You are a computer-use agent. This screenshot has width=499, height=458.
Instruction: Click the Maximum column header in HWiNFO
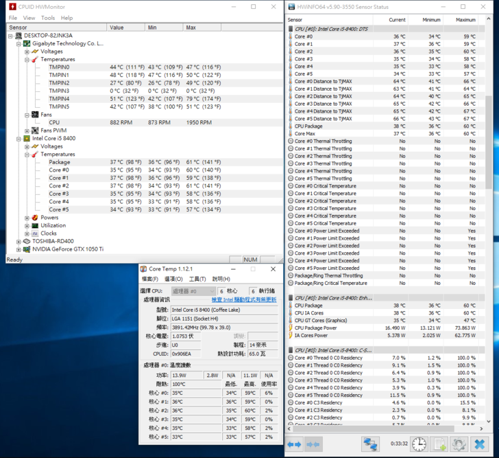point(465,20)
